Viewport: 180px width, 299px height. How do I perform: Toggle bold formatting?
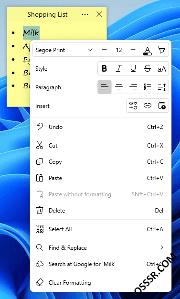104,68
